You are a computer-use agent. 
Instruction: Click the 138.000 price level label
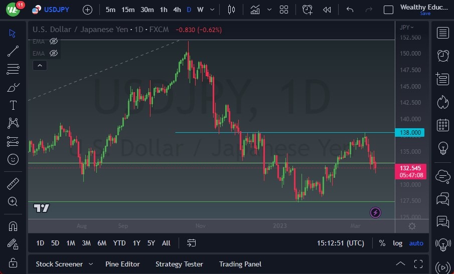point(410,133)
